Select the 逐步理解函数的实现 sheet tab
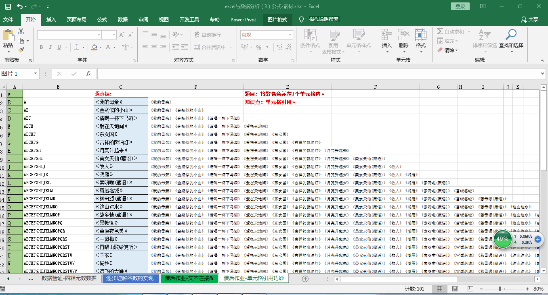 coord(131,278)
